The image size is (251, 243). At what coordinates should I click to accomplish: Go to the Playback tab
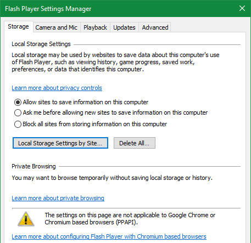click(x=95, y=27)
